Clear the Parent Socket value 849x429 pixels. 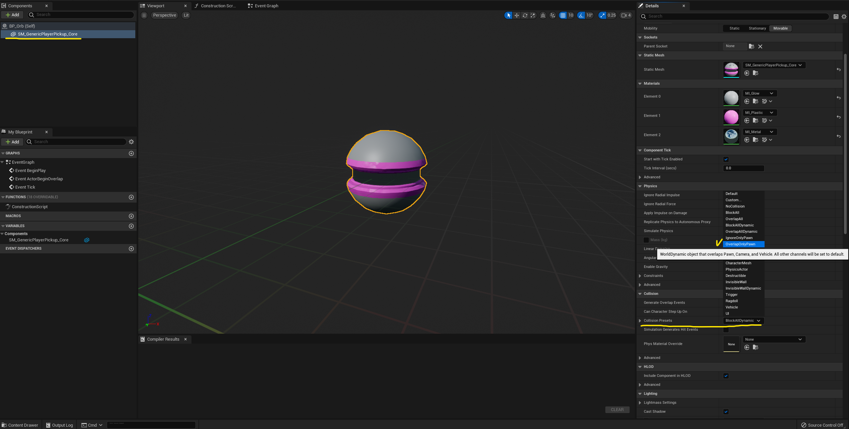(760, 46)
